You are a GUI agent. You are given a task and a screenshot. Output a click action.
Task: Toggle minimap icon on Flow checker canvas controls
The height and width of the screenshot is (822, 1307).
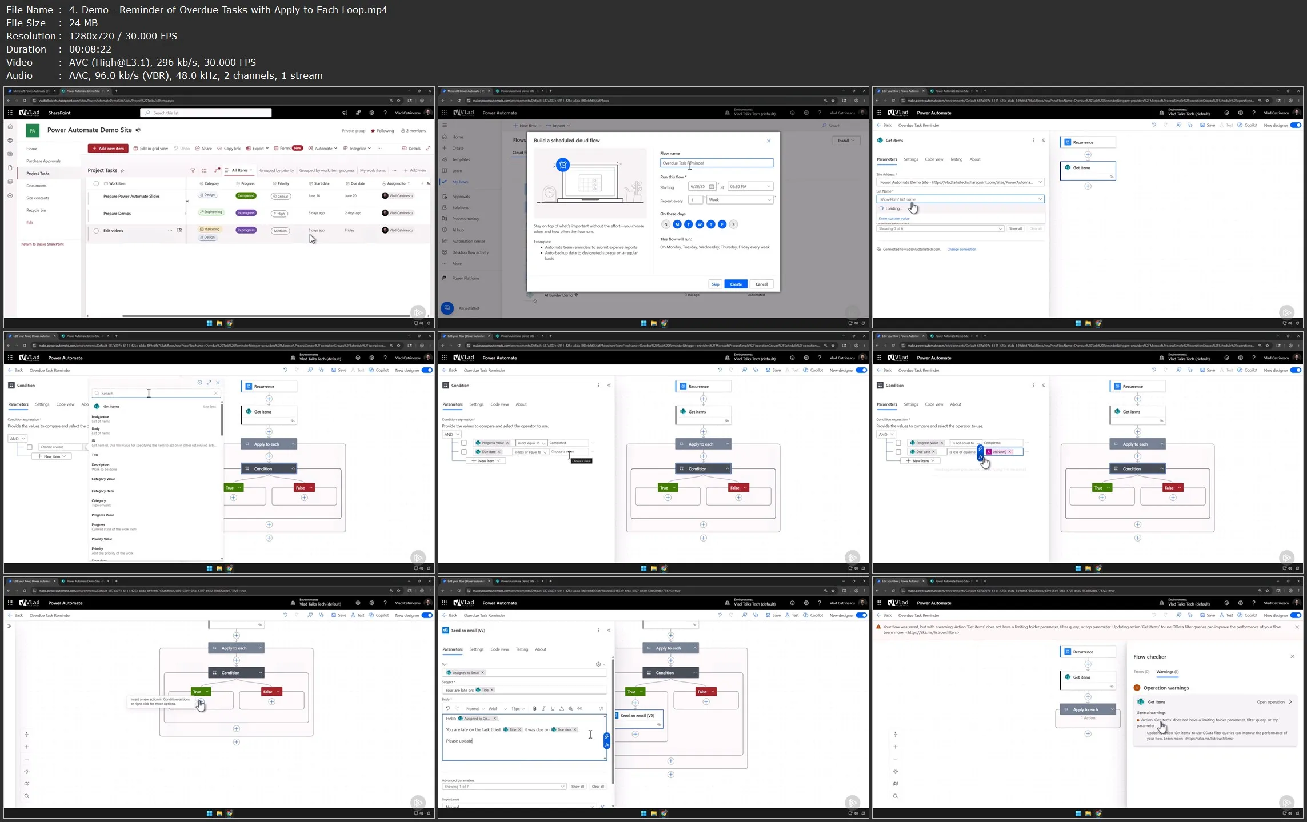896,784
